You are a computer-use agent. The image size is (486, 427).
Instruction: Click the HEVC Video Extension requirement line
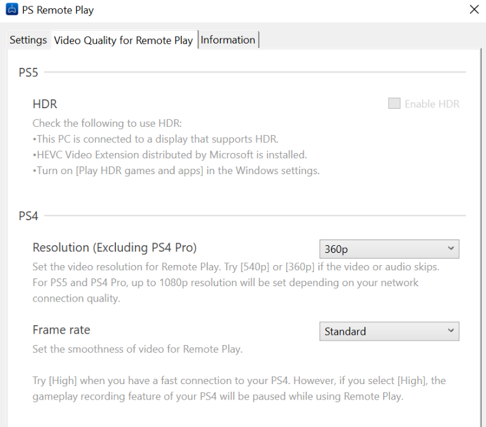[x=170, y=155]
